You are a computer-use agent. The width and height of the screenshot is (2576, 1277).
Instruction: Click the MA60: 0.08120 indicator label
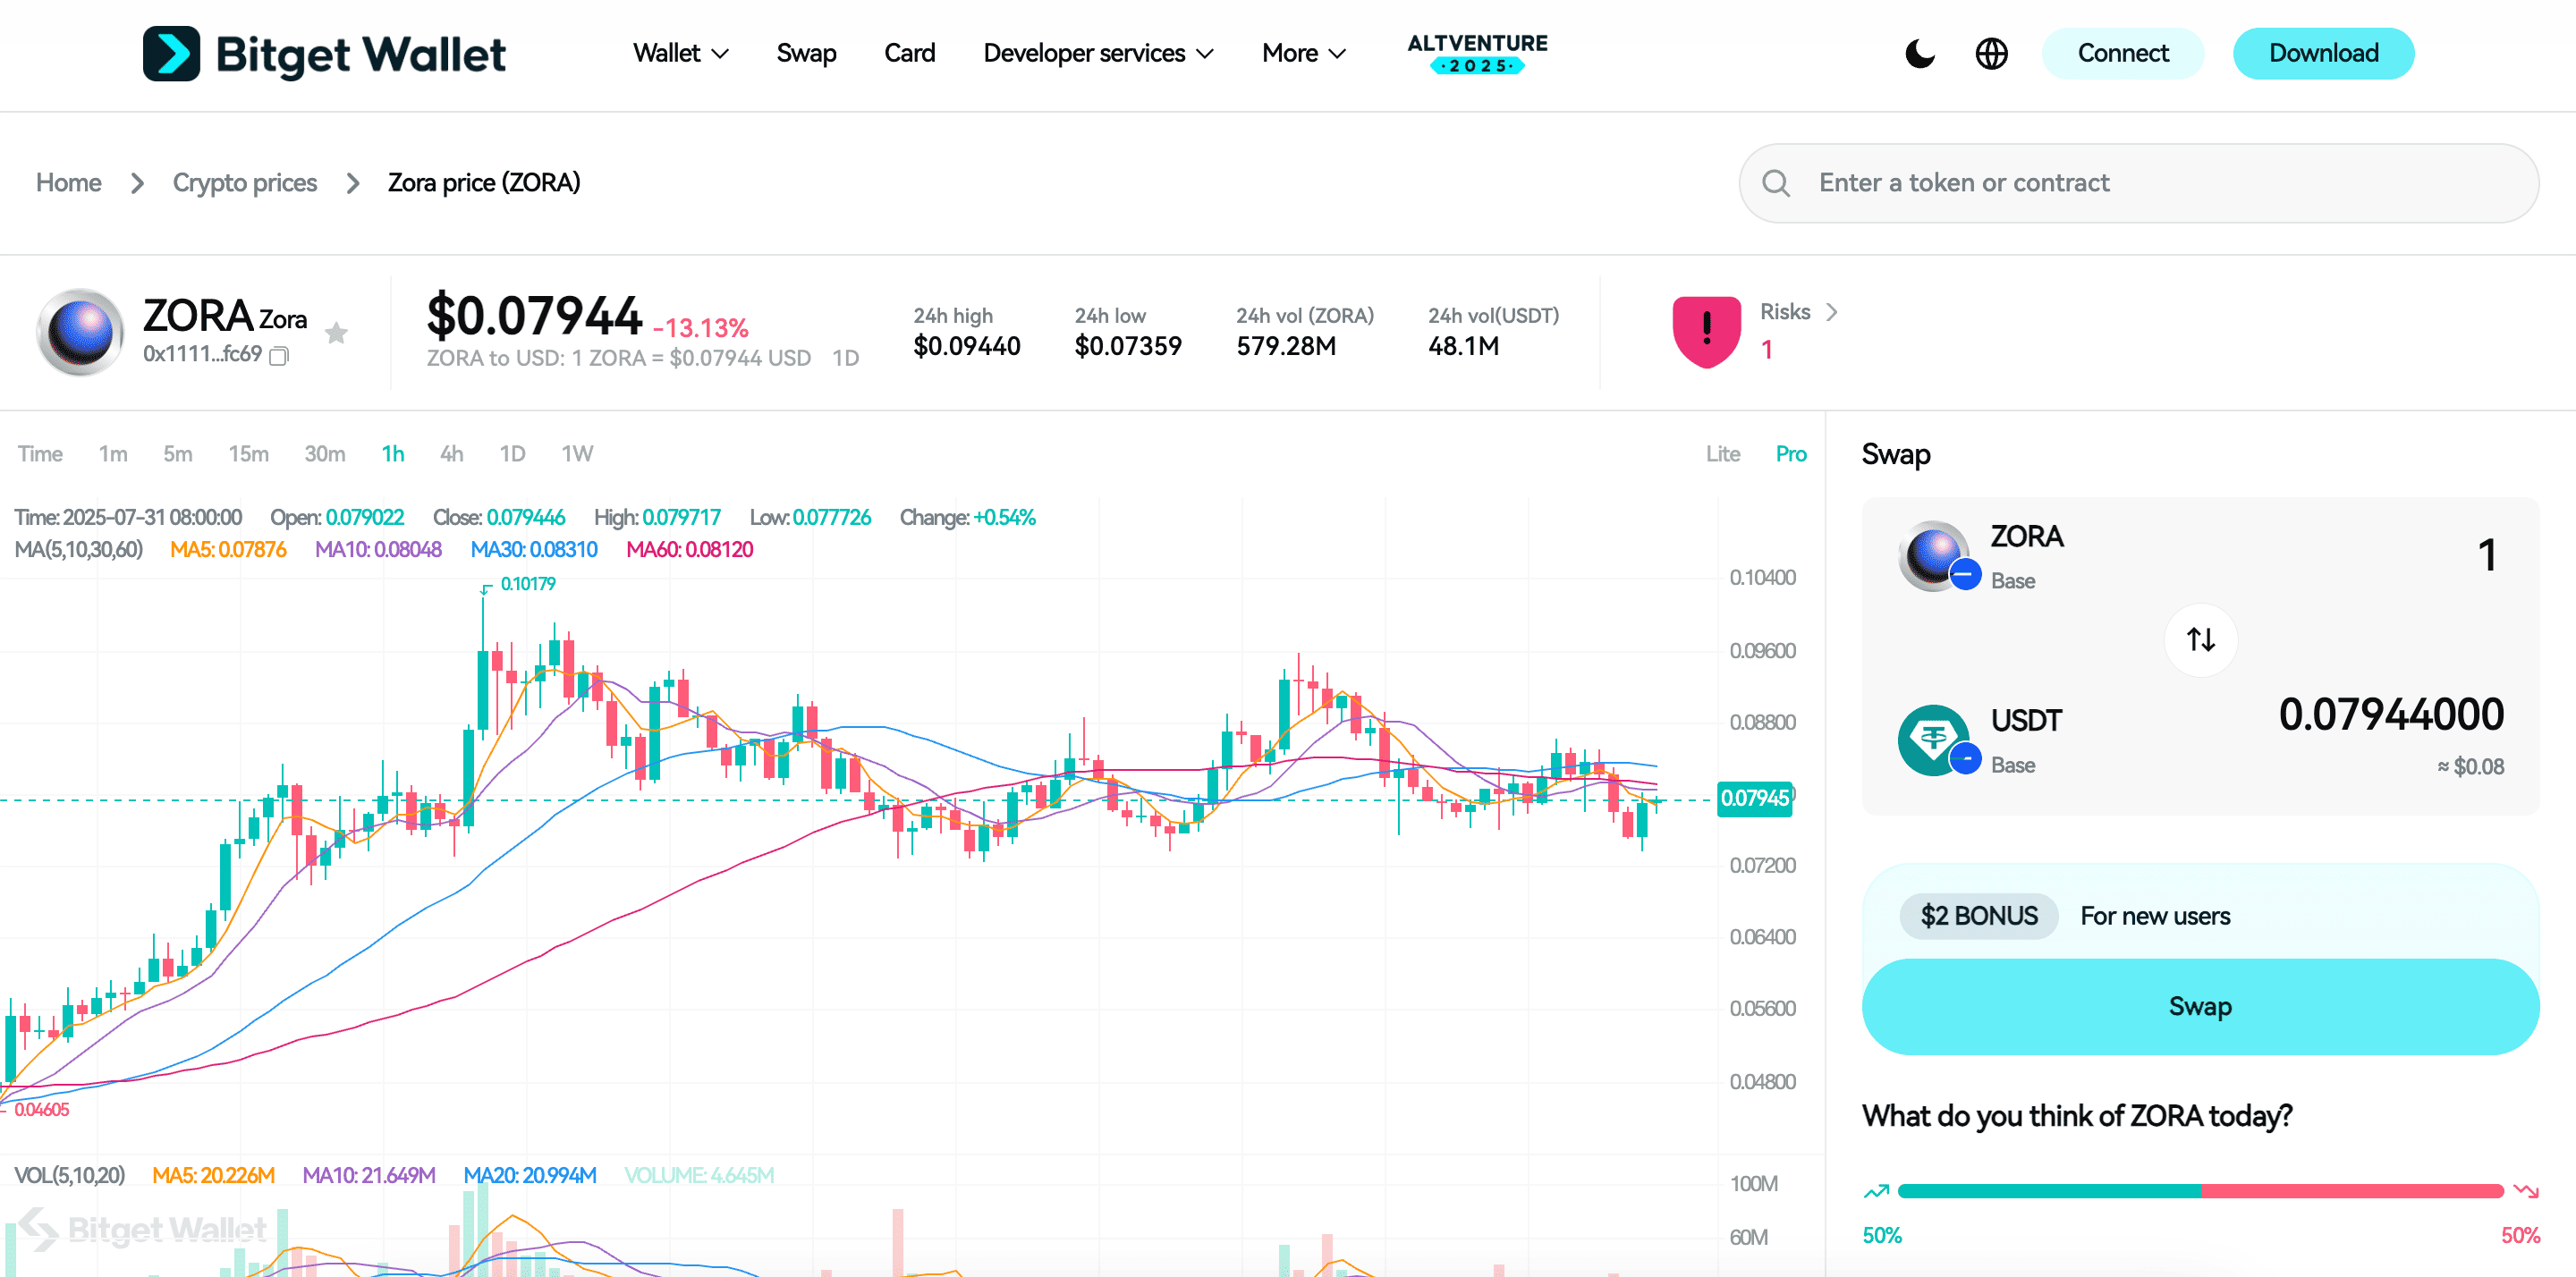pyautogui.click(x=689, y=550)
